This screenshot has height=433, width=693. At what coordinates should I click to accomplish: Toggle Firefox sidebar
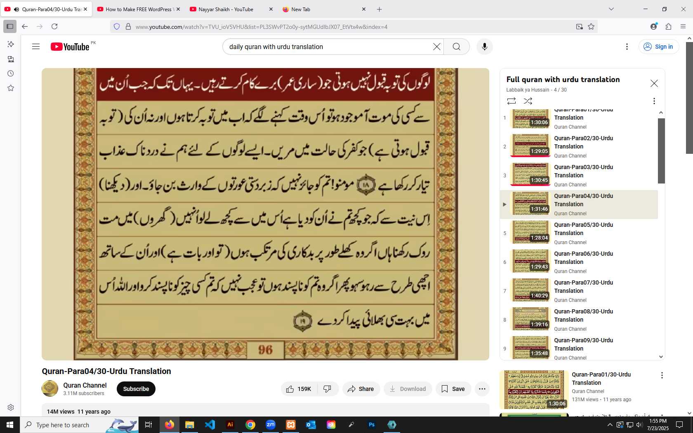[10, 26]
